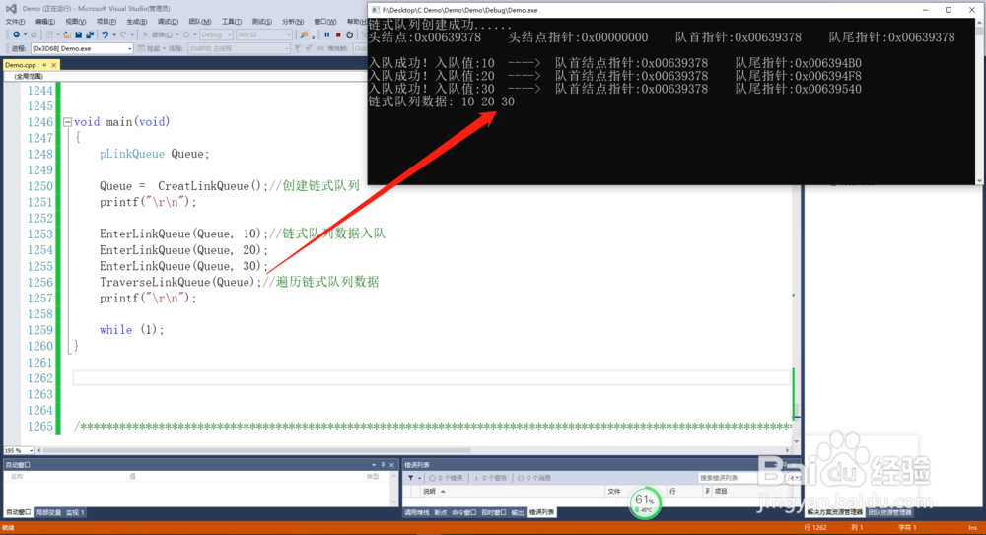Maximize the Demo.exe console window
The height and width of the screenshot is (535, 986).
coord(949,10)
